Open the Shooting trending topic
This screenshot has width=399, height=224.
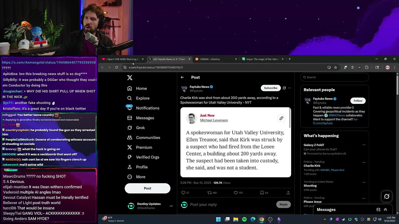(310, 186)
